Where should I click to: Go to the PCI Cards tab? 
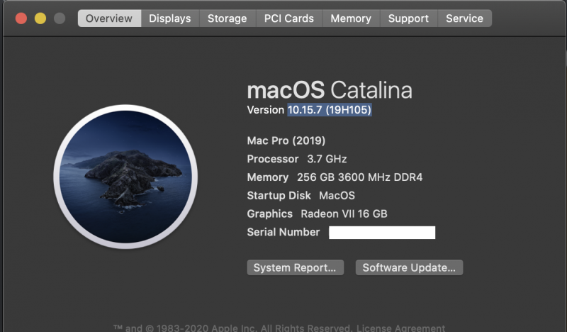point(288,18)
